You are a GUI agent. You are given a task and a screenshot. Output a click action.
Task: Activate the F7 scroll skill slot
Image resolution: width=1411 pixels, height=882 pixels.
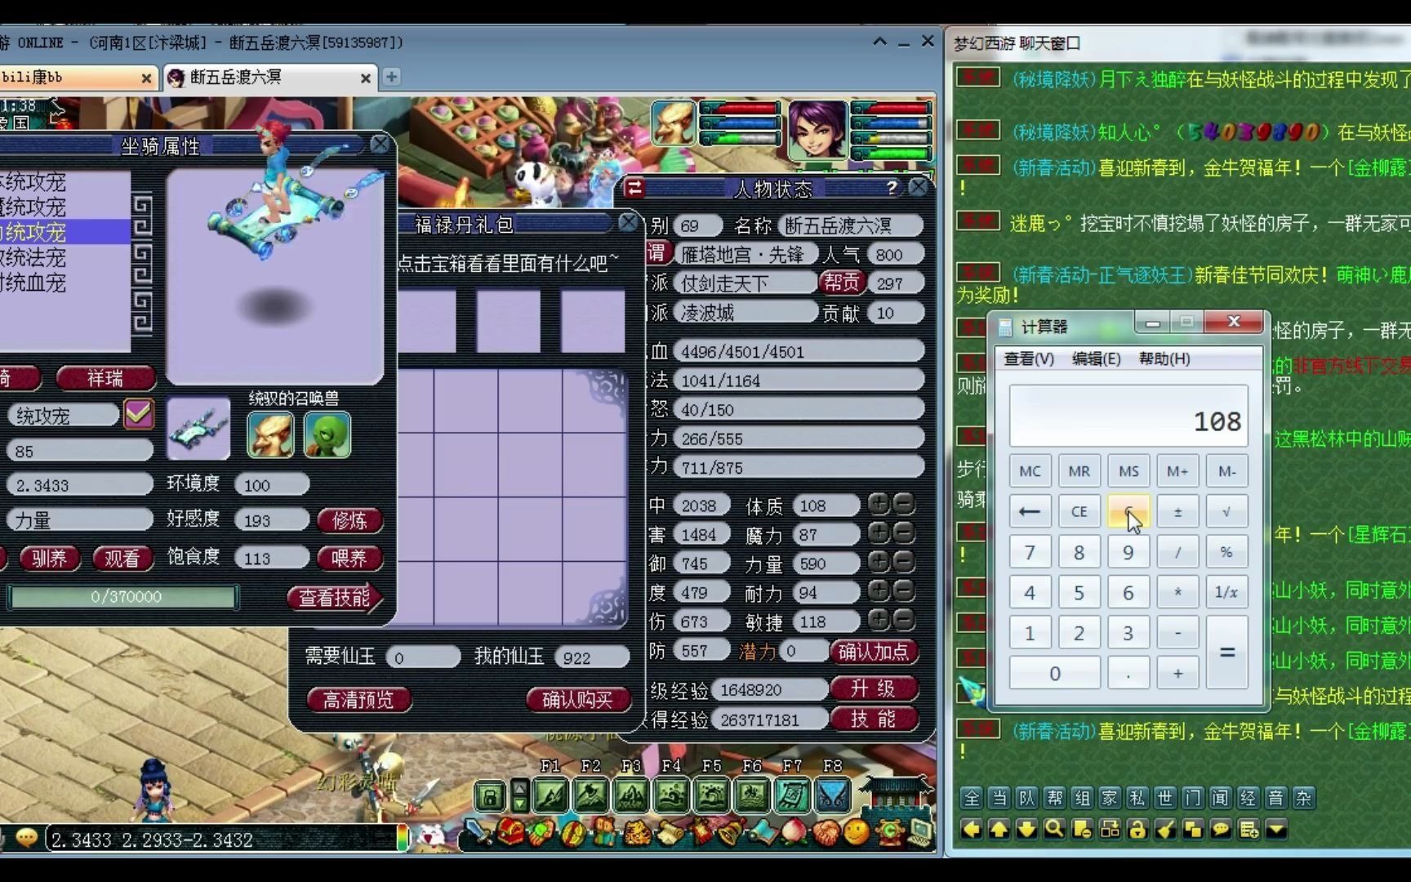tap(791, 795)
